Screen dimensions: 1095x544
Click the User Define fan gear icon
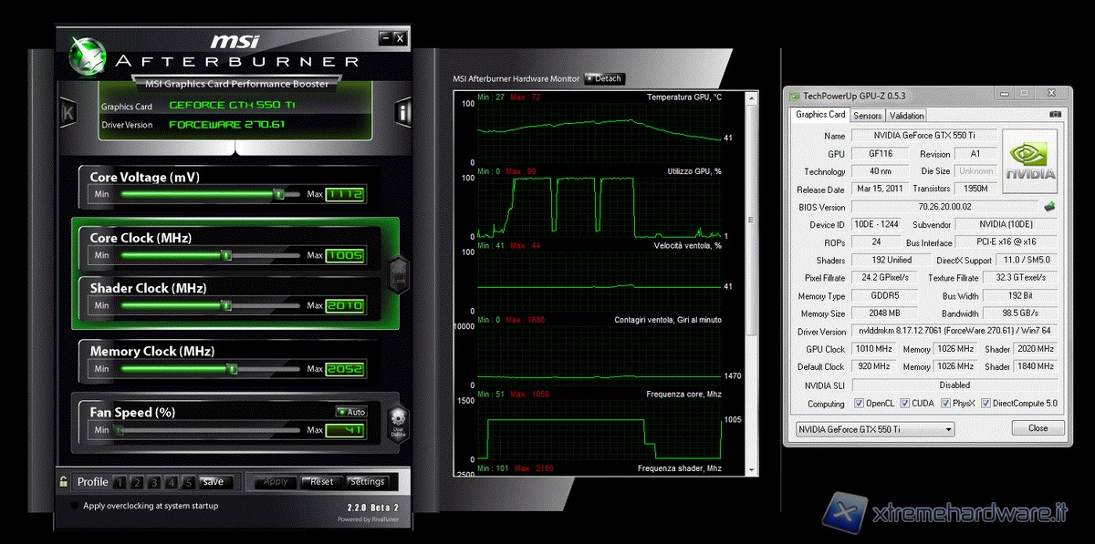pos(398,421)
